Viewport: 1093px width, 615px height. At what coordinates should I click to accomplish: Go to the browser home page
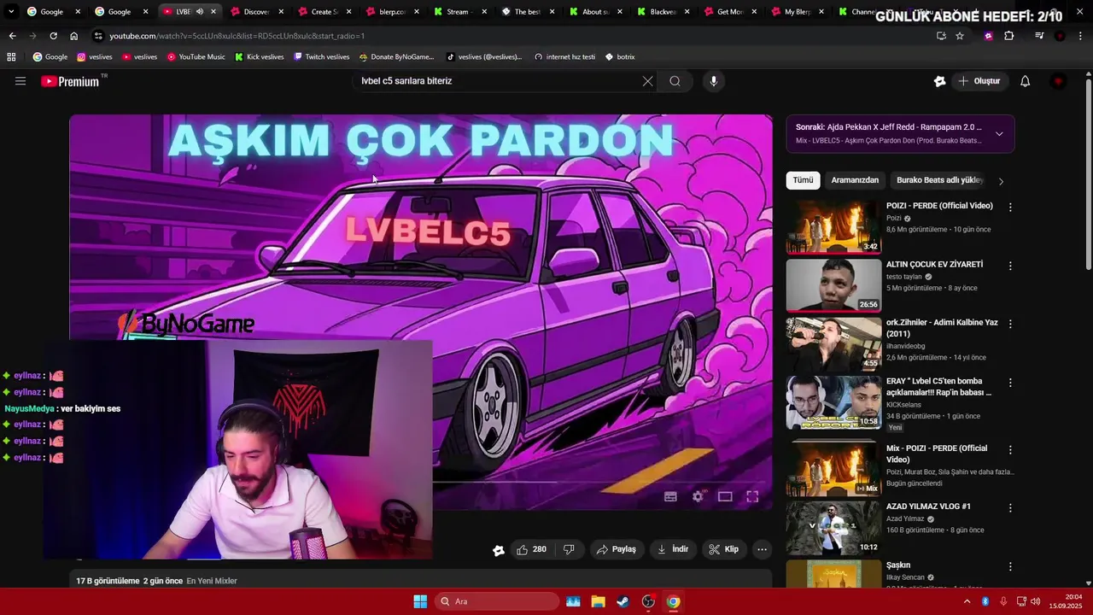click(x=73, y=36)
